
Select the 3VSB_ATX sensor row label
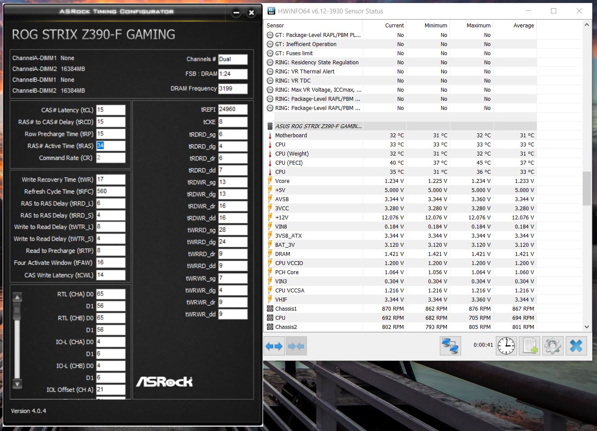[288, 236]
